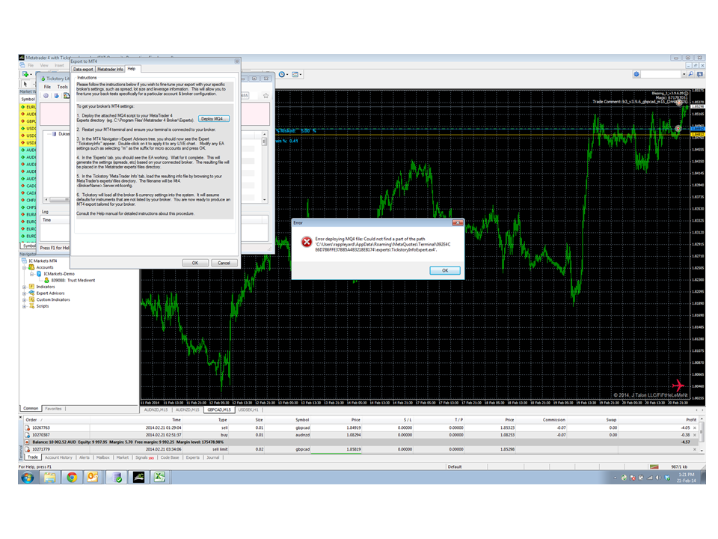Screen dimensions: 718x539
Task: Open the Favorites tab in Navigator
Action: click(53, 409)
